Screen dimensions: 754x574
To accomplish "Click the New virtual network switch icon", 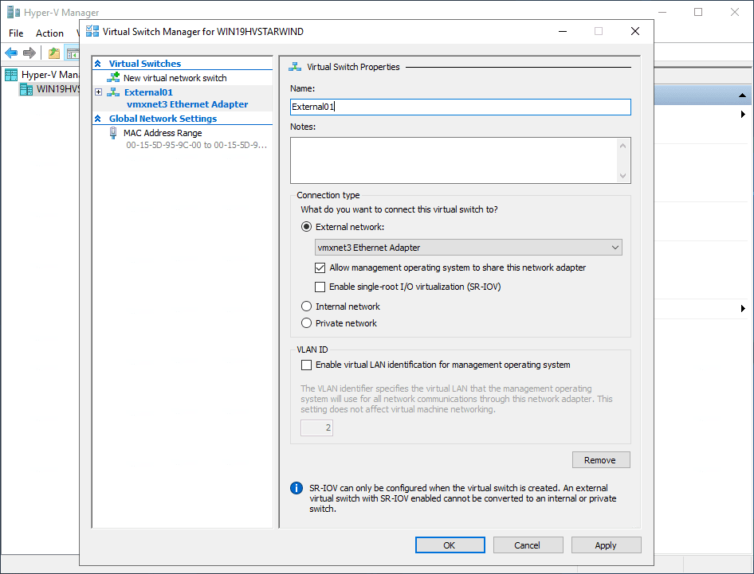I will click(x=115, y=78).
